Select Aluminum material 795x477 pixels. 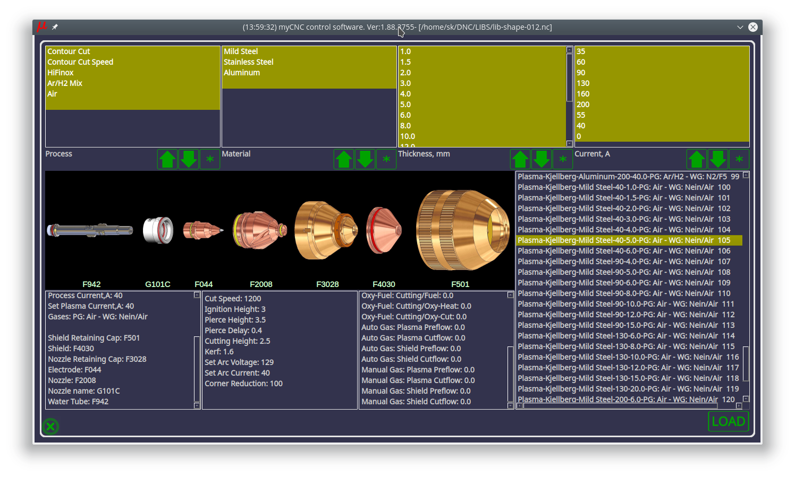pyautogui.click(x=309, y=73)
